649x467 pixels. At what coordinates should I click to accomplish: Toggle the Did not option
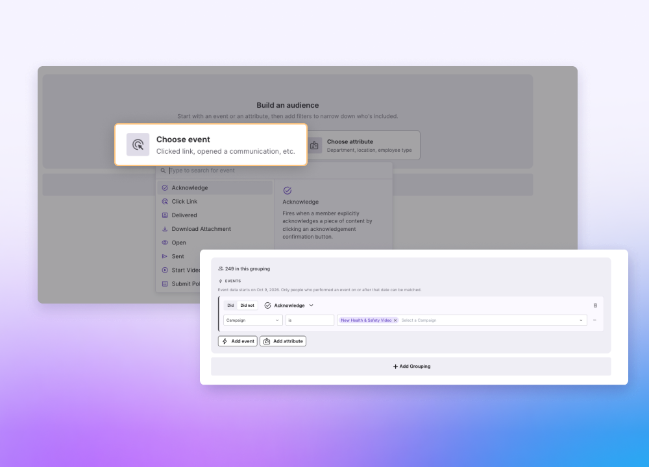pyautogui.click(x=247, y=305)
